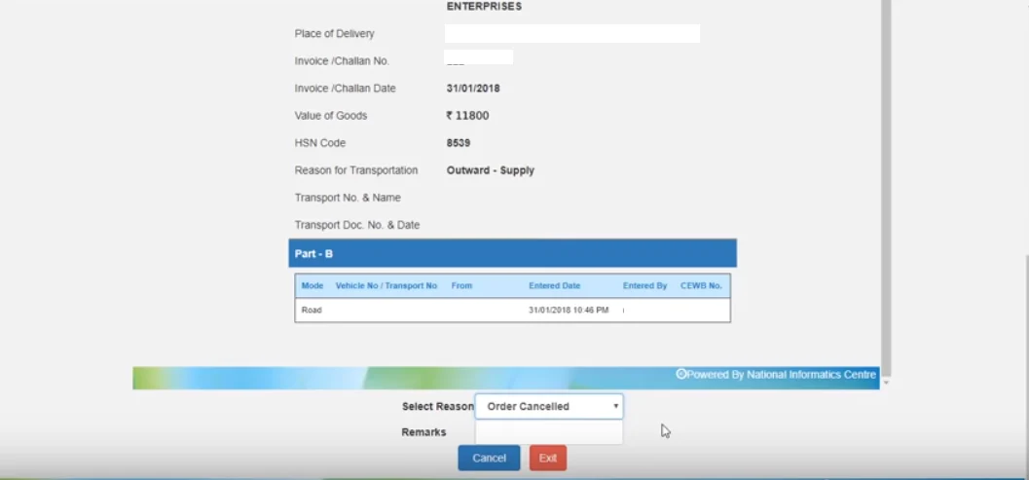Click the Transport No. & Name label
Screen dimensions: 1029x480
pos(348,198)
